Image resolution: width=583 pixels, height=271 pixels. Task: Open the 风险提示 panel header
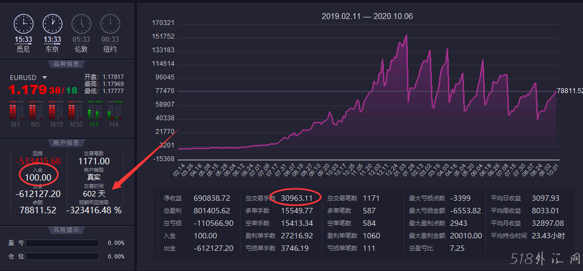67,230
